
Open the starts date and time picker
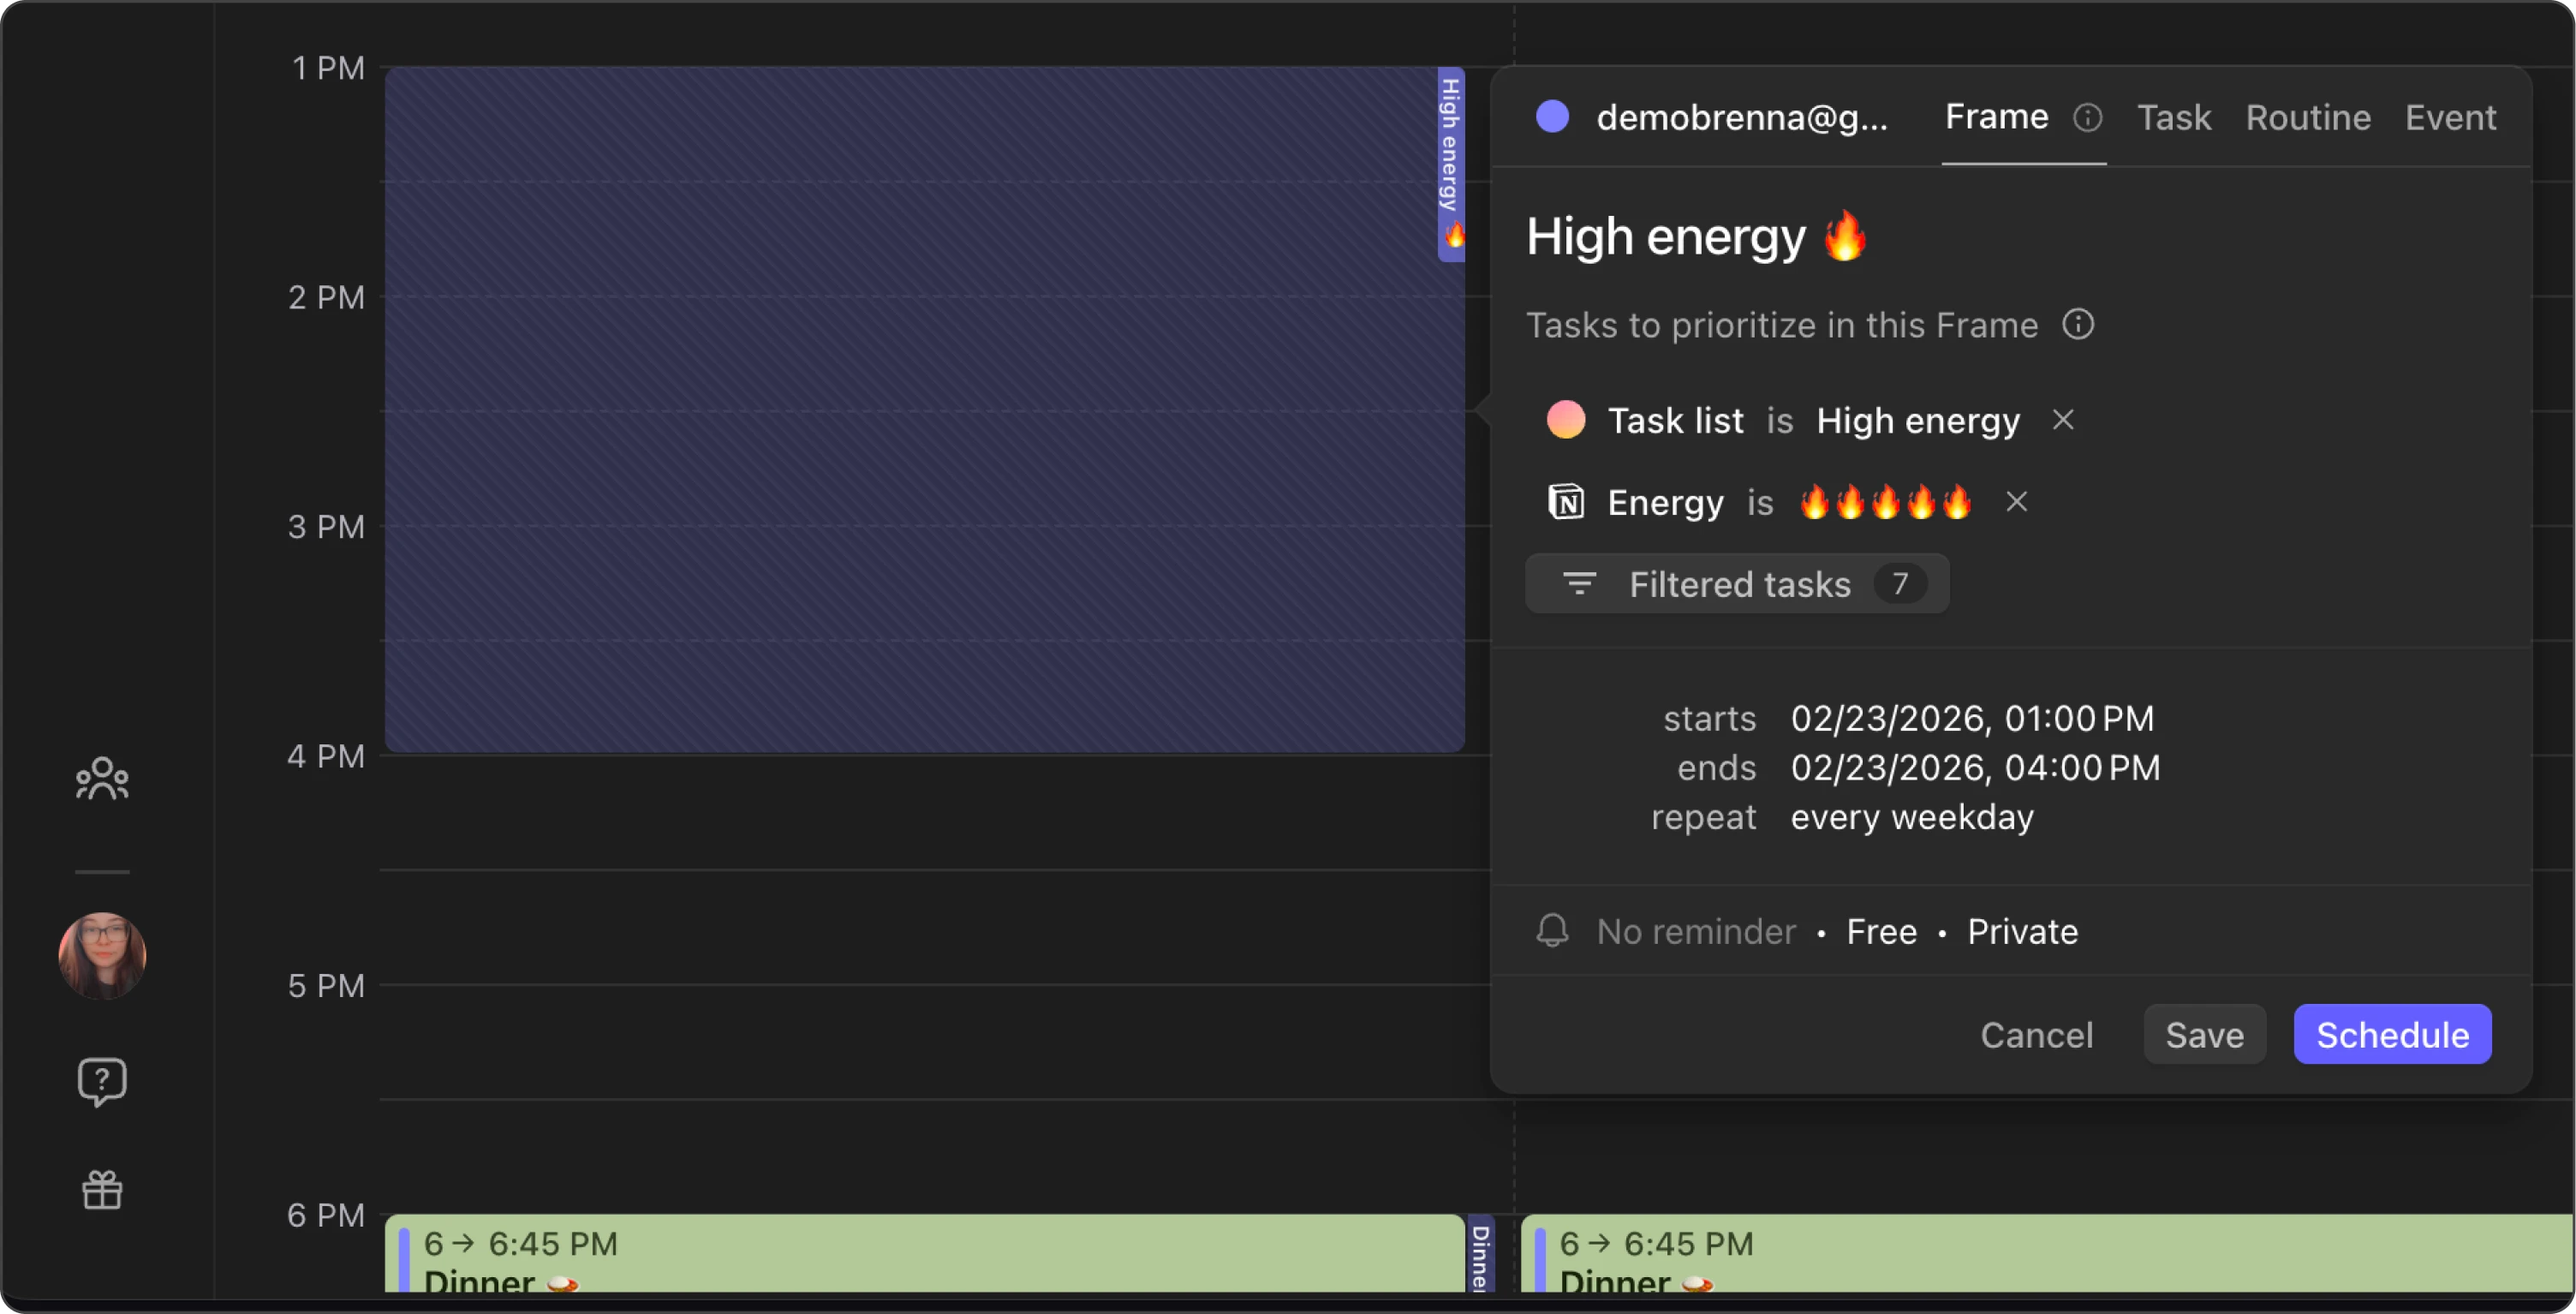click(1971, 718)
